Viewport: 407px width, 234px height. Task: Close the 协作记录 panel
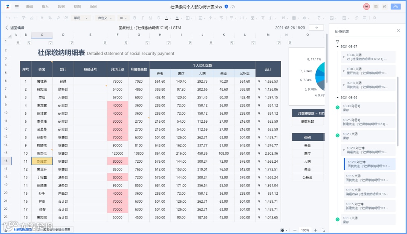coord(398,31)
